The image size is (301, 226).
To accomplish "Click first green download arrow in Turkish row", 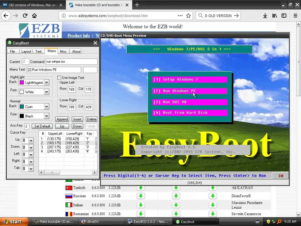I will point(141,187).
